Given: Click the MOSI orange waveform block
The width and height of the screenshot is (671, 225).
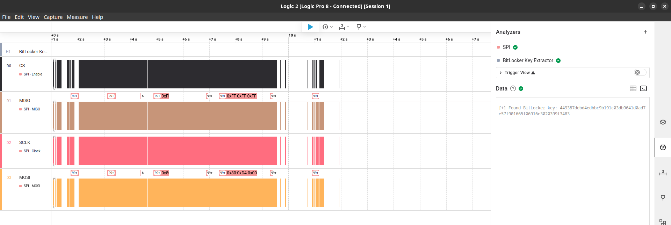Looking at the screenshot, I should click(178, 193).
